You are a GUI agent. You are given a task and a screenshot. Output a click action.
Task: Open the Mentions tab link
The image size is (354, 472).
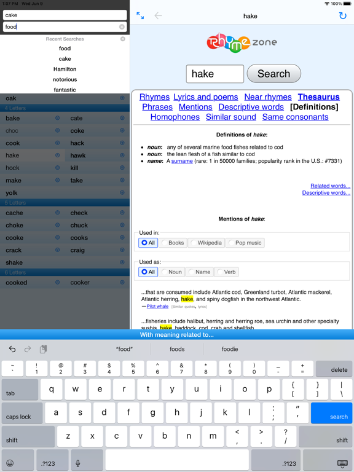(x=195, y=107)
